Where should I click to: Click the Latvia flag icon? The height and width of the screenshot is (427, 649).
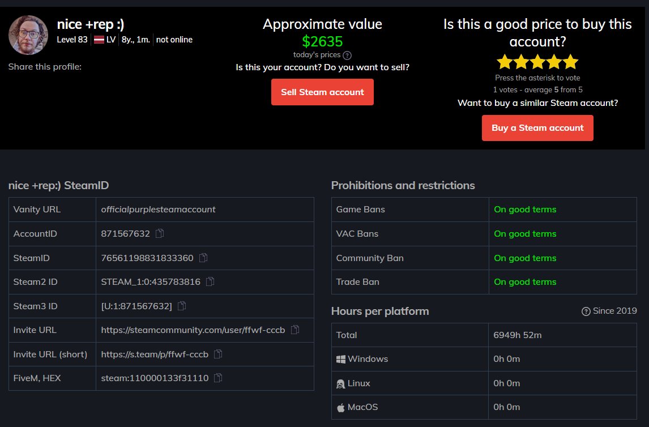click(x=99, y=40)
